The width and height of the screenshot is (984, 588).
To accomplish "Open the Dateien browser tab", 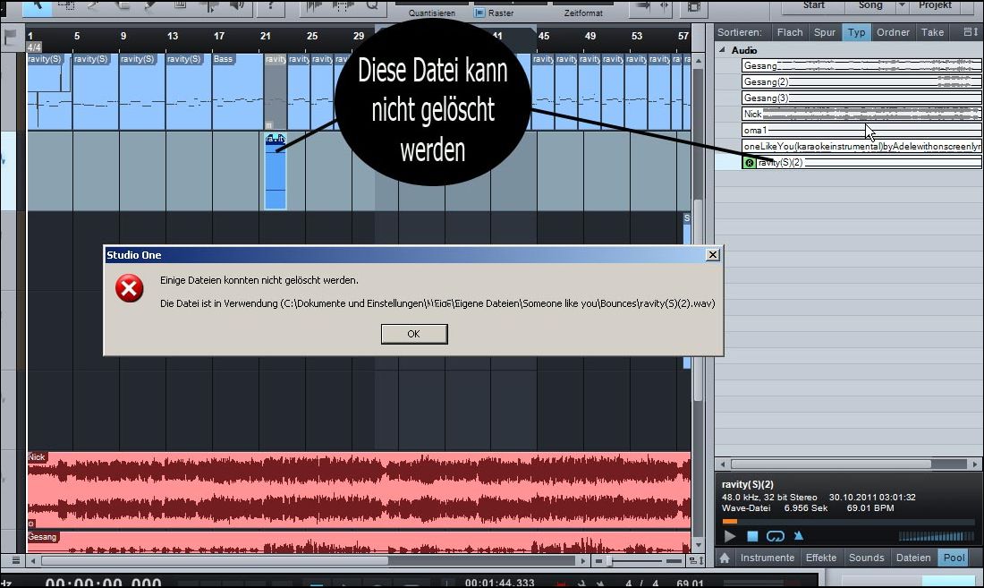I will (x=913, y=558).
